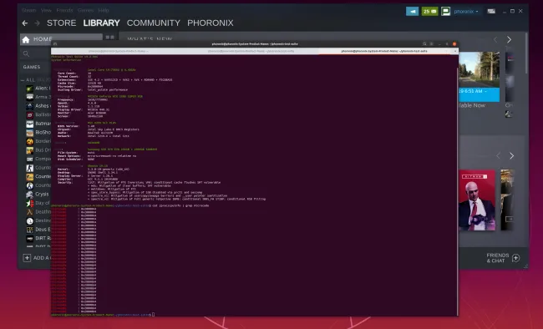Click the Bus Driver game icon

coord(30,150)
